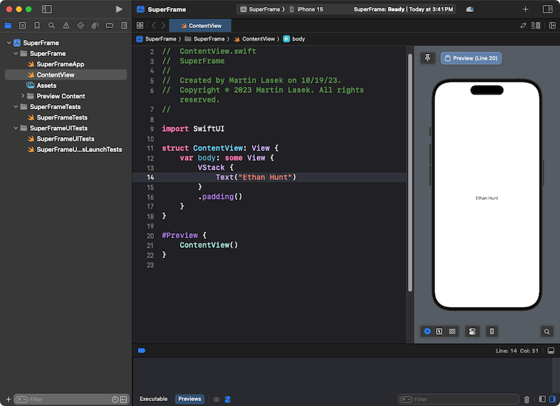Switch console to Executable tab

(153, 399)
